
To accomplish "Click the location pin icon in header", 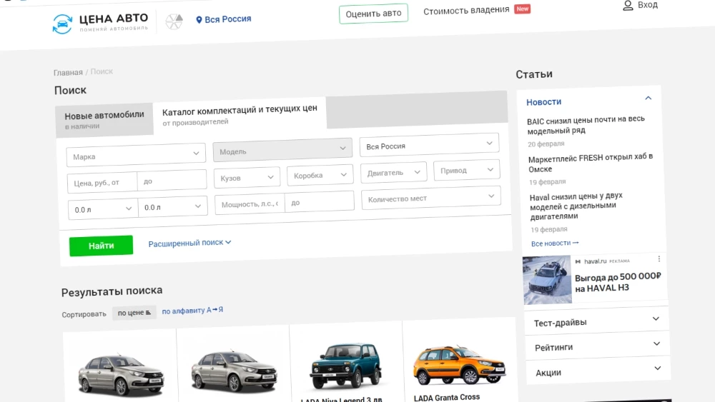I will click(199, 20).
